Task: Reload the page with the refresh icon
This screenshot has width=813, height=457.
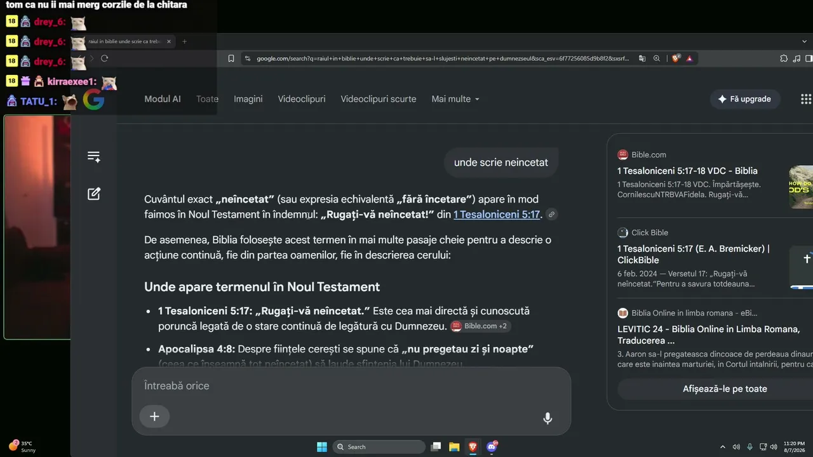Action: (104, 58)
